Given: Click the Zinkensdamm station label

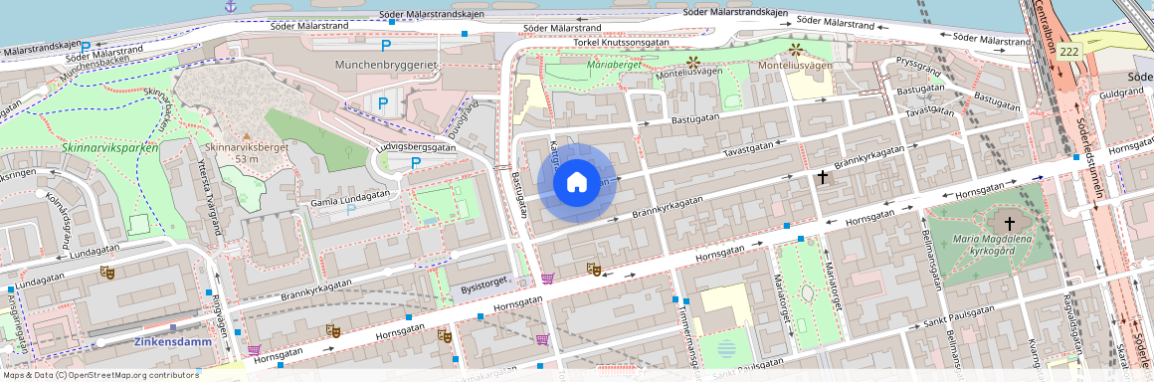Looking at the screenshot, I should click(172, 341).
